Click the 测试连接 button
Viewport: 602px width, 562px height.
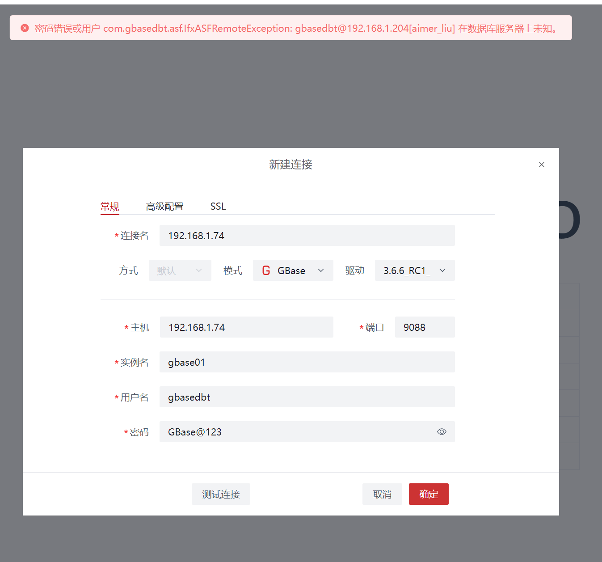pyautogui.click(x=221, y=494)
